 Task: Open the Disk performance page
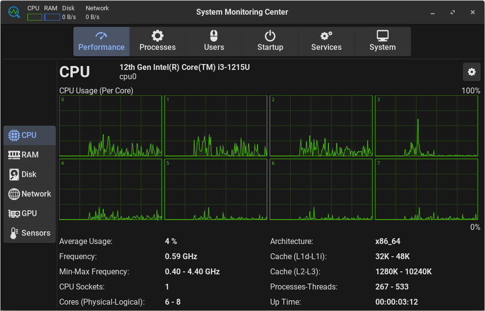[29, 174]
